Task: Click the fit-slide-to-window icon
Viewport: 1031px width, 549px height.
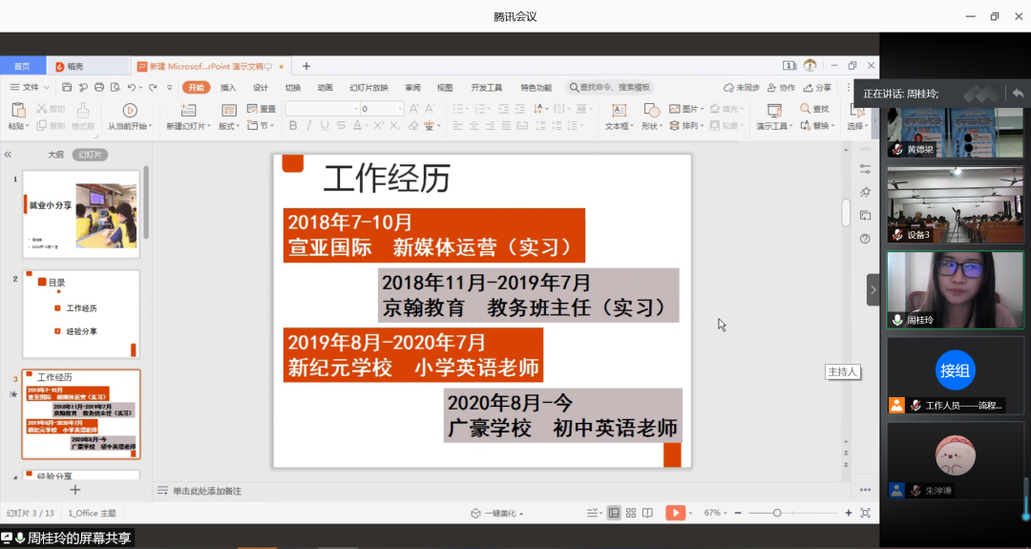Action: click(x=865, y=513)
